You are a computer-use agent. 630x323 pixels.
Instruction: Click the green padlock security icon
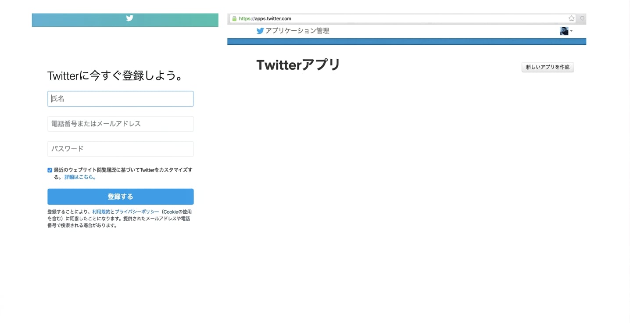coord(234,18)
